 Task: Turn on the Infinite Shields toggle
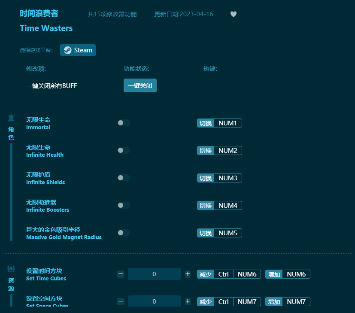click(123, 178)
